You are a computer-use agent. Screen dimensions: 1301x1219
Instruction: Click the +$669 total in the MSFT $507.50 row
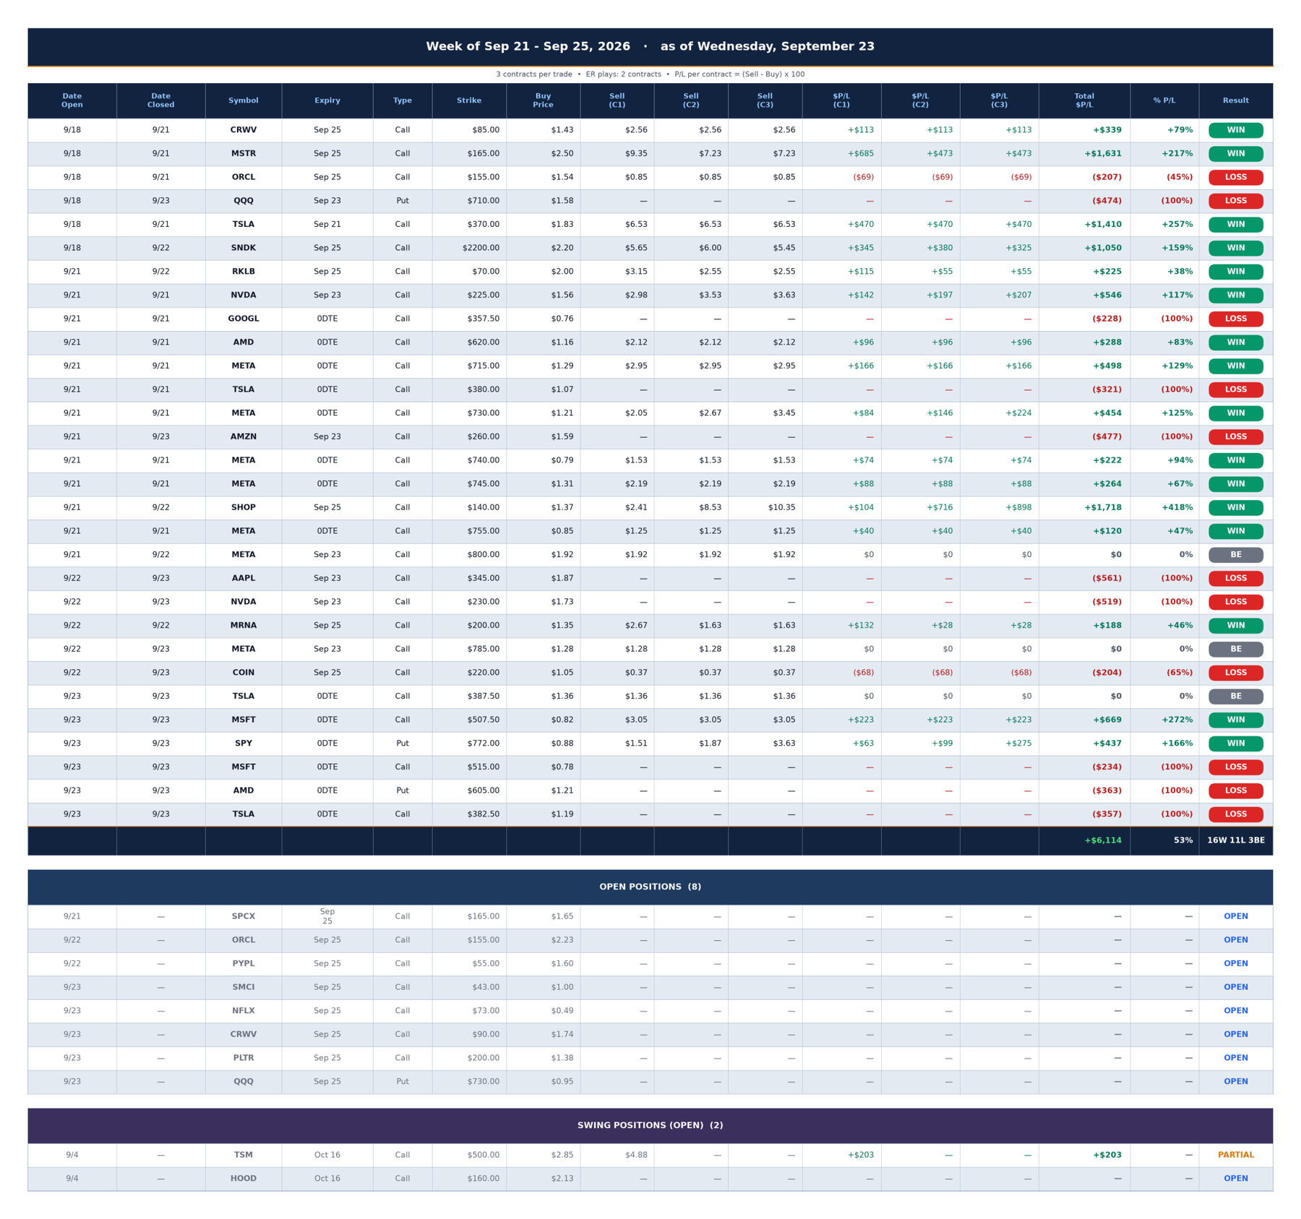coord(1107,720)
